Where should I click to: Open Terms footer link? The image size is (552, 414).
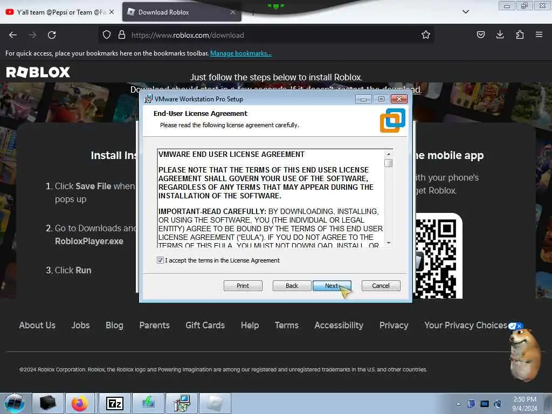click(287, 325)
